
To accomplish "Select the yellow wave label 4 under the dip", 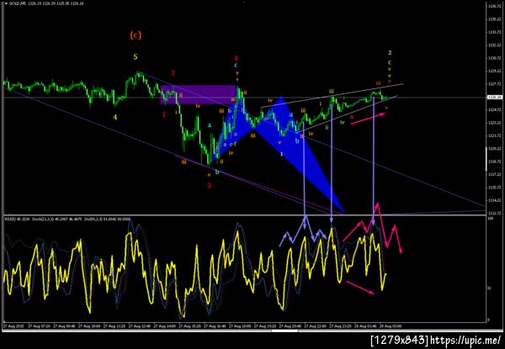I will tap(115, 118).
